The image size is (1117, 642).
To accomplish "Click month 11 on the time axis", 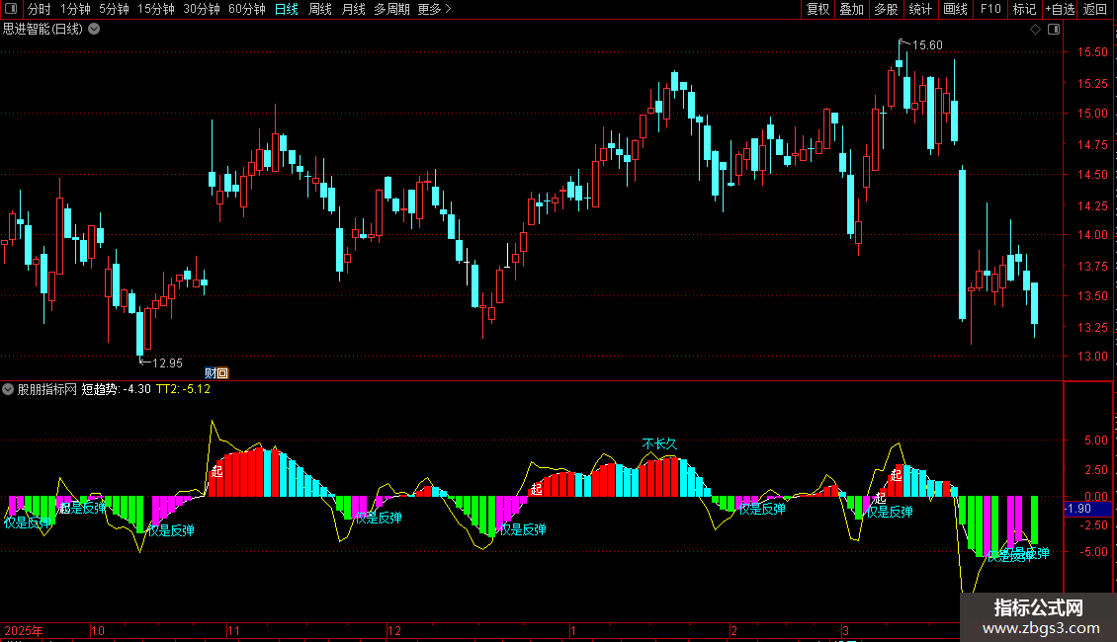I will (233, 630).
